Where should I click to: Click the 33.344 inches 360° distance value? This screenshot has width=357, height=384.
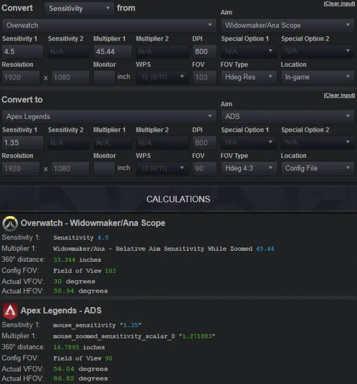tap(77, 259)
